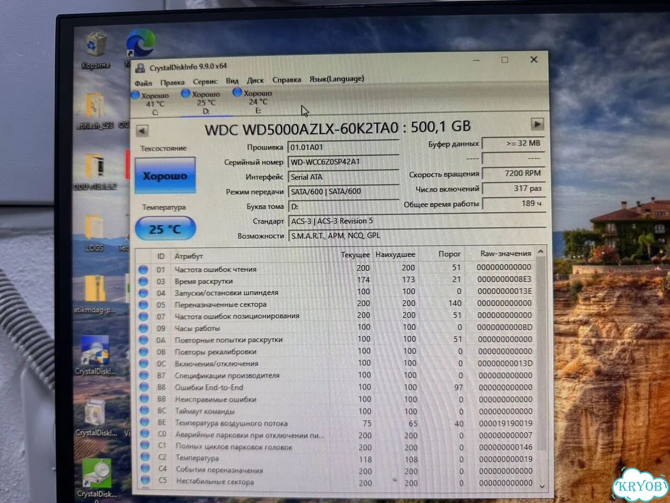
Task: Open the Правка menu
Action: point(172,82)
